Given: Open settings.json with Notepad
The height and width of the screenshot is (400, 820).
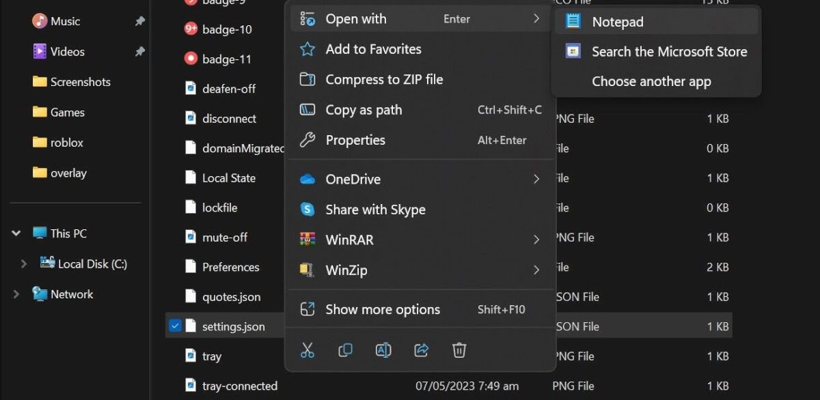Looking at the screenshot, I should coord(656,22).
